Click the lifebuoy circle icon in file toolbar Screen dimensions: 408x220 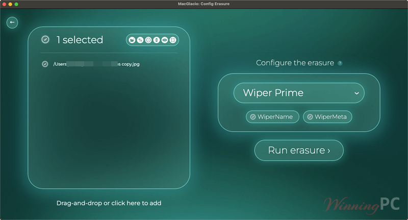pyautogui.click(x=173, y=40)
